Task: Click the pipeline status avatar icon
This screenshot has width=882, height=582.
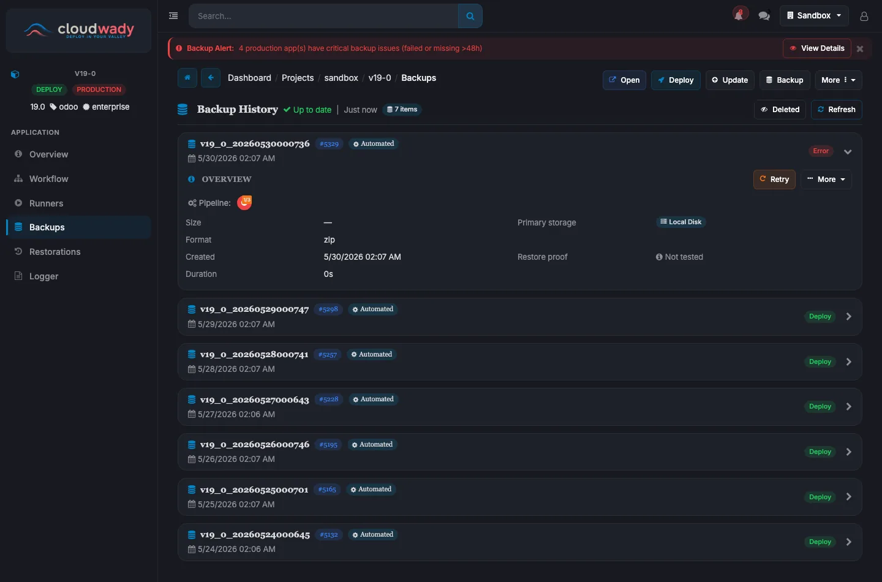Action: click(244, 203)
